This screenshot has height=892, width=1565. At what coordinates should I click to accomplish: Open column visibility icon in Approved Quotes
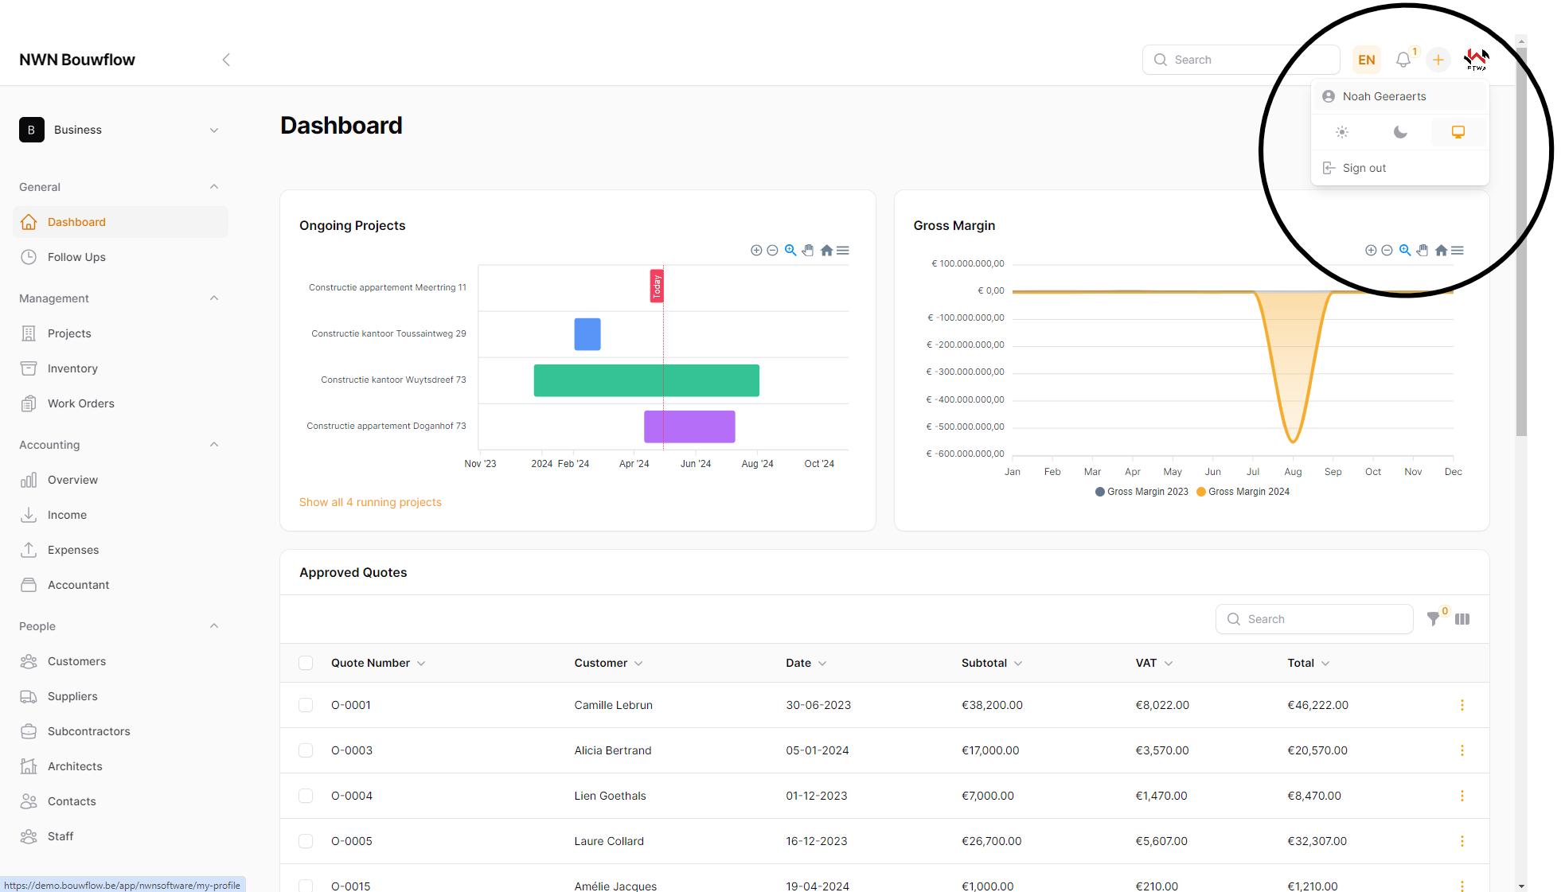(1462, 619)
